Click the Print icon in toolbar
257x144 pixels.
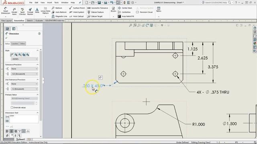pyautogui.click(x=106, y=2)
